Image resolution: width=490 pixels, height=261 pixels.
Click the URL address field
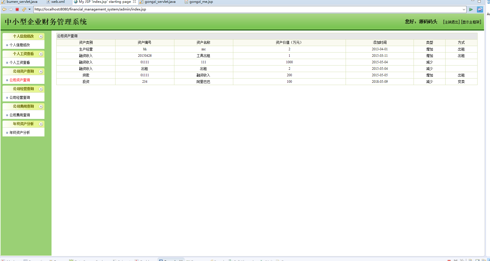click(x=248, y=9)
